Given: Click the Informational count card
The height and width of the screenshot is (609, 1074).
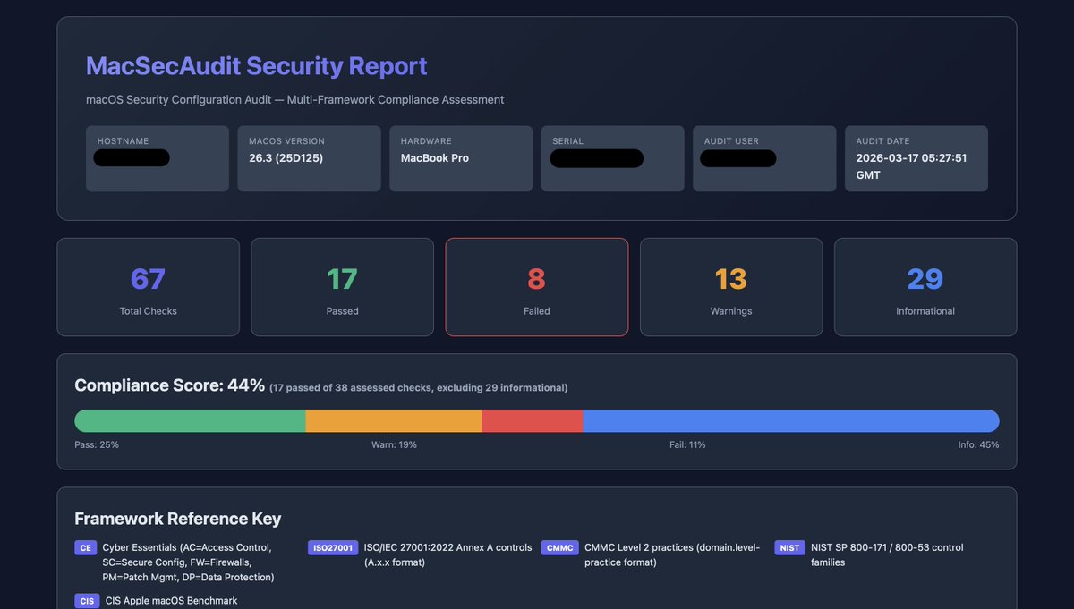Looking at the screenshot, I should 925,286.
